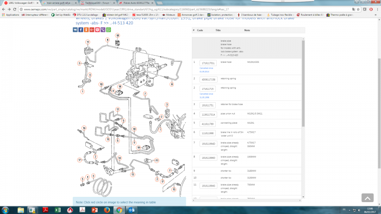Open the Applications bookmarks shortcut
Screen dimensions: 381x214
coord(10,15)
